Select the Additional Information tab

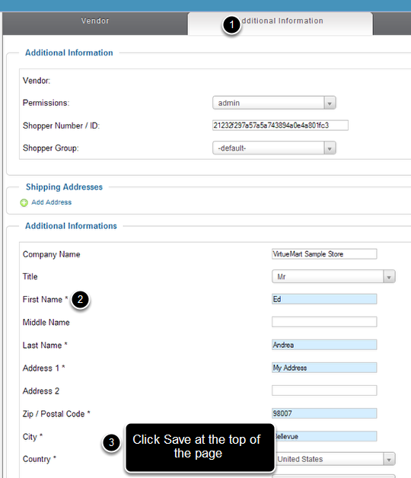tap(280, 24)
